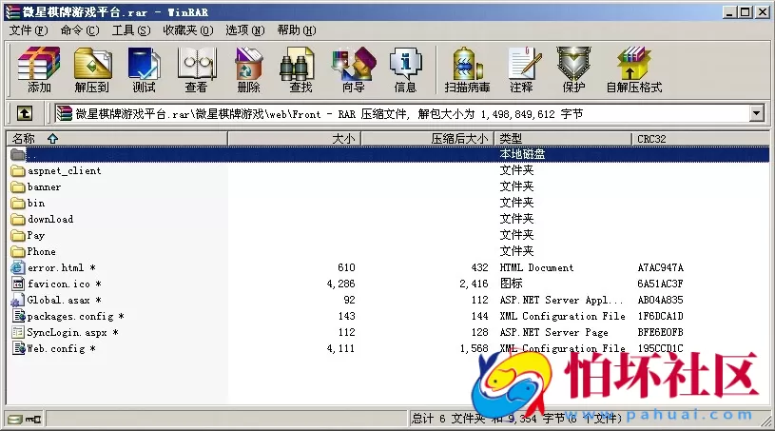The height and width of the screenshot is (431, 775).
Task: Select the download folder
Action: 43,220
